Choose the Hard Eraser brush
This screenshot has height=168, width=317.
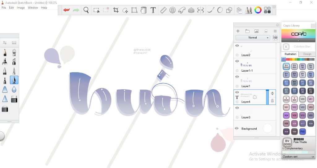point(14,99)
